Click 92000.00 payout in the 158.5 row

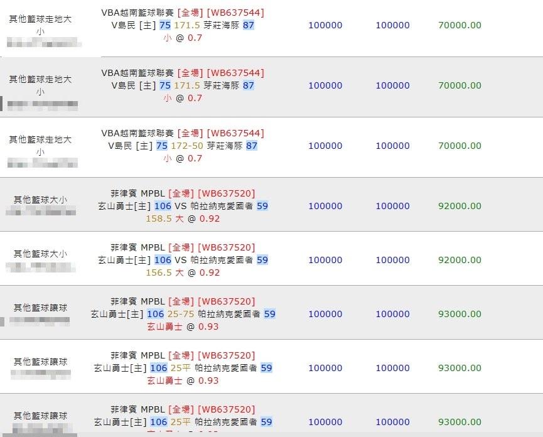click(460, 206)
